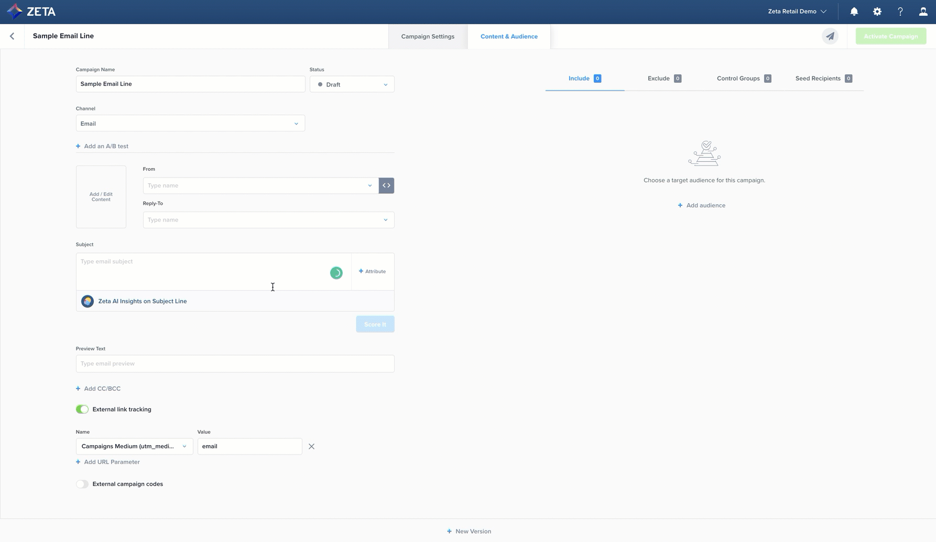Screen dimensions: 936x542
Task: Open the settings gear icon
Action: (877, 12)
